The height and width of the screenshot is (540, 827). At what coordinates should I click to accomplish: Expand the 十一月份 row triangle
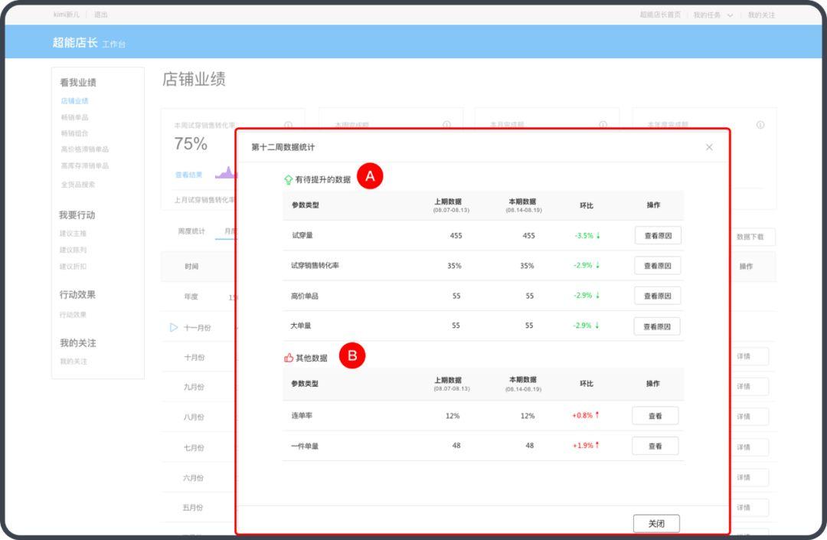tap(174, 327)
